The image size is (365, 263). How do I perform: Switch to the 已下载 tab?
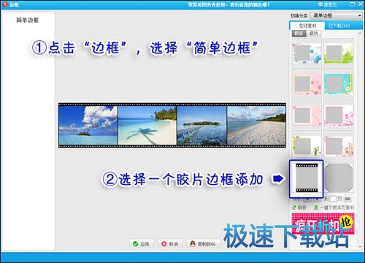(x=339, y=26)
